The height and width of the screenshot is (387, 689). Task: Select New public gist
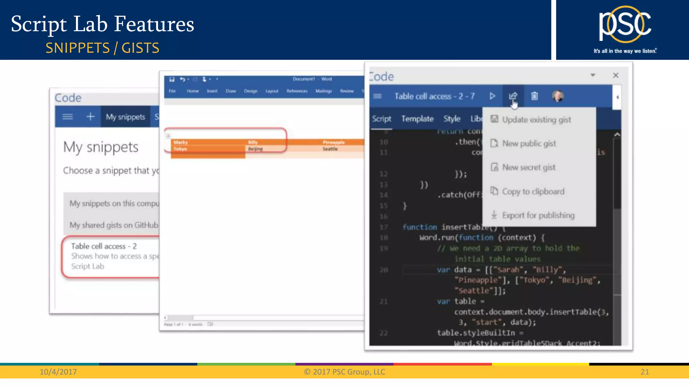pyautogui.click(x=529, y=144)
